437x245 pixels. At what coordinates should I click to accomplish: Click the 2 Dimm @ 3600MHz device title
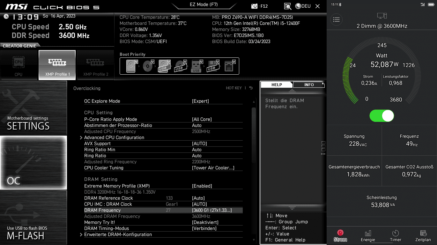tap(382, 26)
